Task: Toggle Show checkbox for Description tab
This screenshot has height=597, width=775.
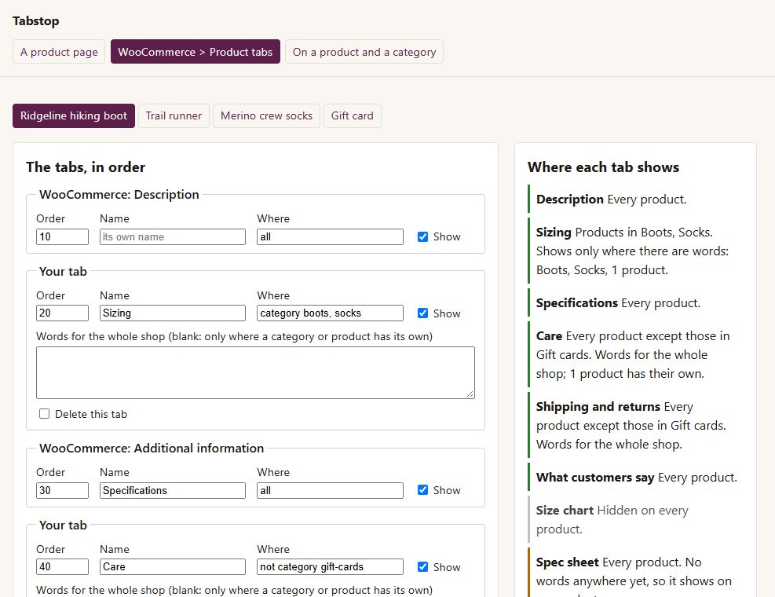Action: click(x=422, y=237)
